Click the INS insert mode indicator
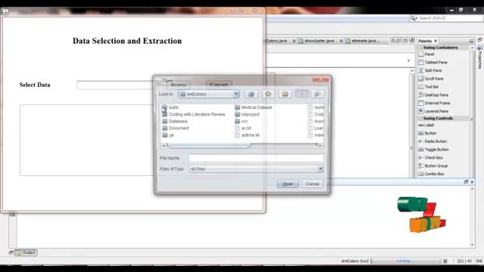 pos(479,261)
